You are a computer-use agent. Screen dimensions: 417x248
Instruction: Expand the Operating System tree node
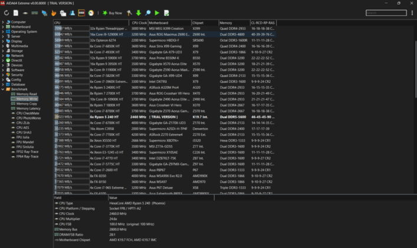(3, 32)
